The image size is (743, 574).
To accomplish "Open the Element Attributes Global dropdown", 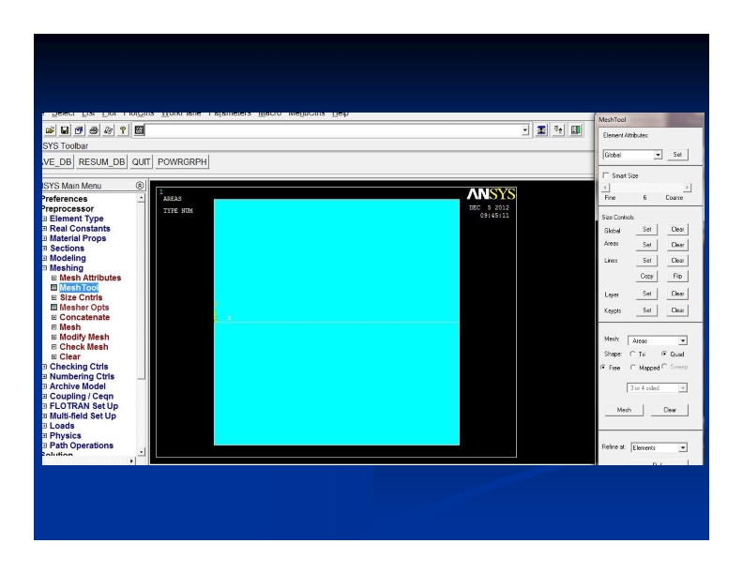I will [x=658, y=154].
